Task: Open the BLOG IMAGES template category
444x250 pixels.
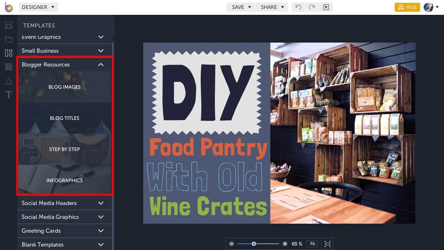Action: click(64, 87)
